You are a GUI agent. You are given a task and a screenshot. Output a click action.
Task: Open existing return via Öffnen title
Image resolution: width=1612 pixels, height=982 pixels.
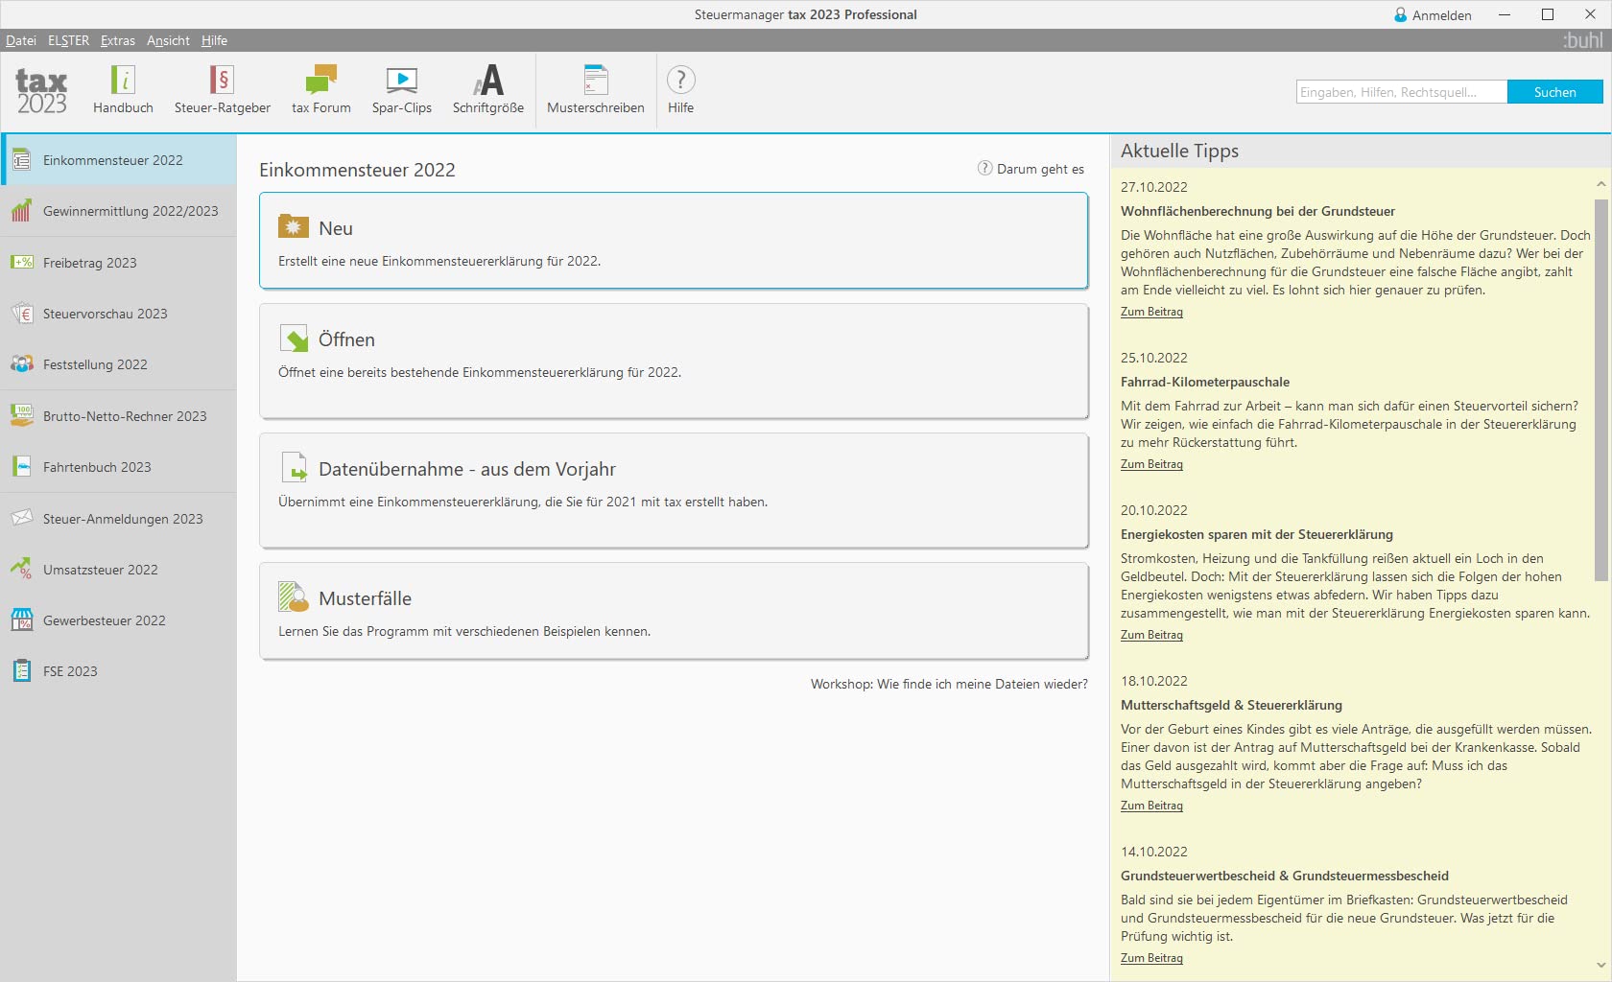tap(346, 339)
